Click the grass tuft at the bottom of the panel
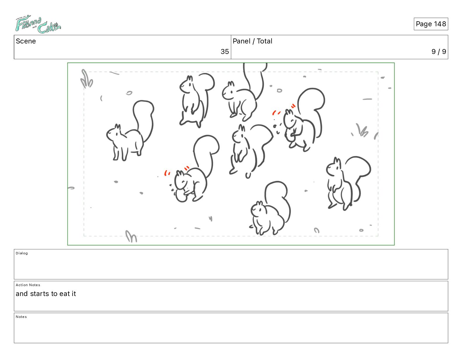Screen dimensions: 462x357 pos(131,236)
